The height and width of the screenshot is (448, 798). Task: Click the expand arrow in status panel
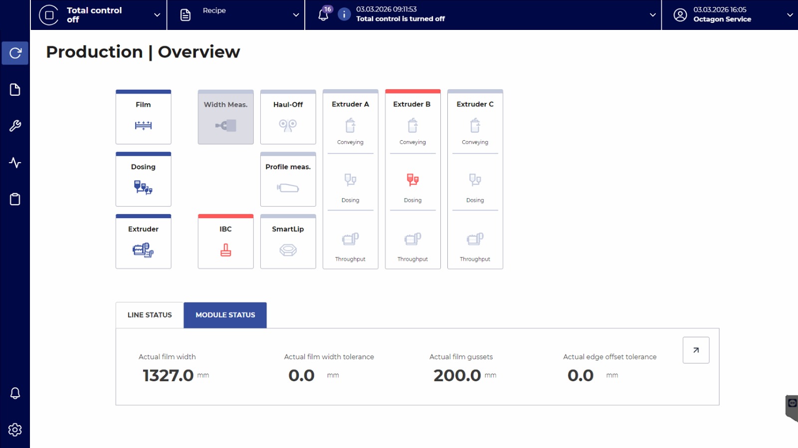coord(696,350)
